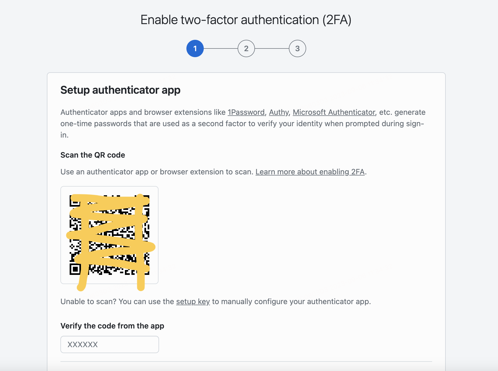Viewport: 498px width, 371px height.
Task: Click the Verify the code from the app label
Action: [x=112, y=326]
